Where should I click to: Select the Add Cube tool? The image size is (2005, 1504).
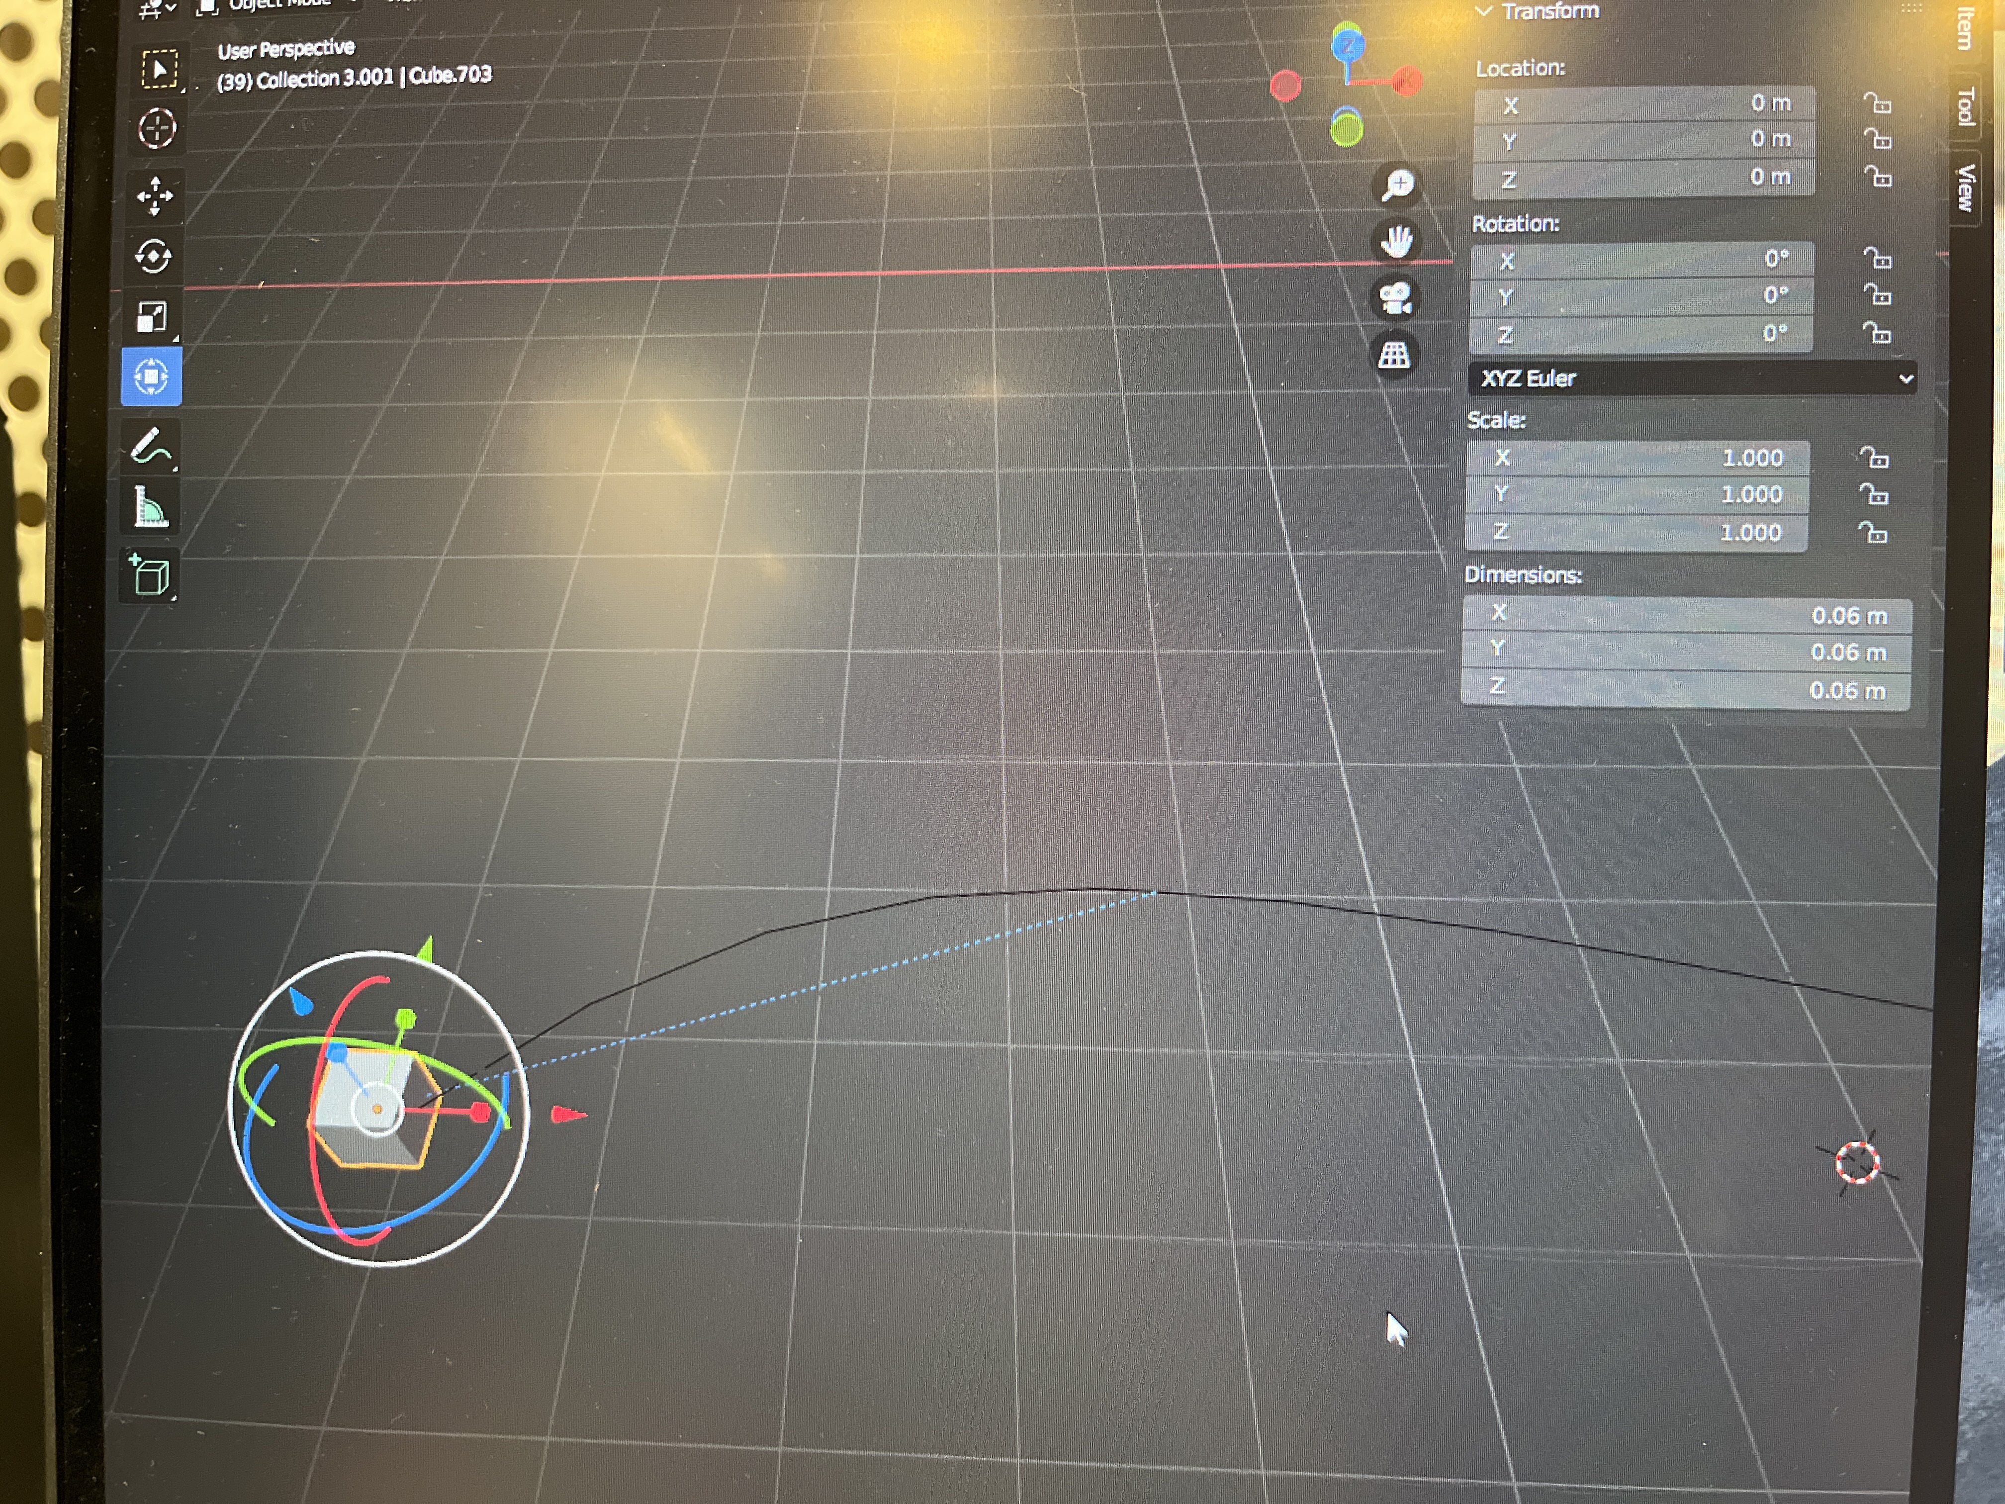click(x=150, y=575)
